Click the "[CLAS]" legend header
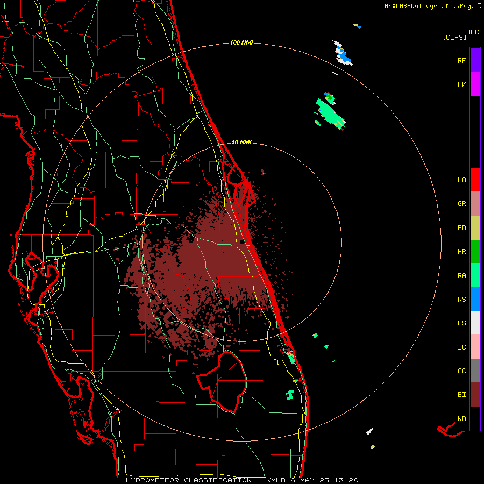484x484 pixels. click(x=454, y=38)
